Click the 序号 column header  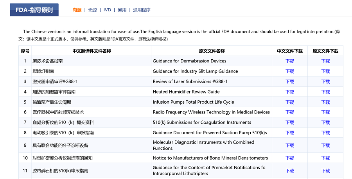click(25, 51)
